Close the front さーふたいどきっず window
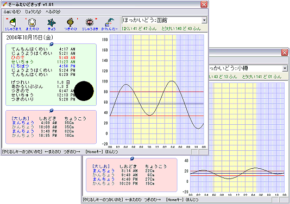The height and width of the screenshot is (204, 290). (204, 4)
